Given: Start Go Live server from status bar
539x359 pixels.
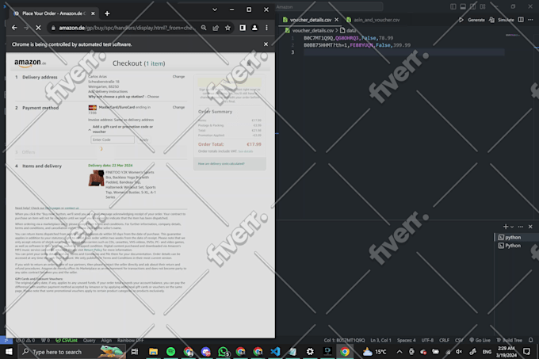Looking at the screenshot, I should point(480,341).
